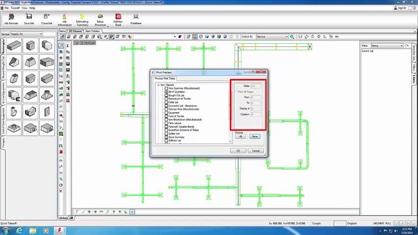Image resolution: width=418 pixels, height=235 pixels.
Task: Toggle the Bought Out List checkbox
Action: click(167, 95)
